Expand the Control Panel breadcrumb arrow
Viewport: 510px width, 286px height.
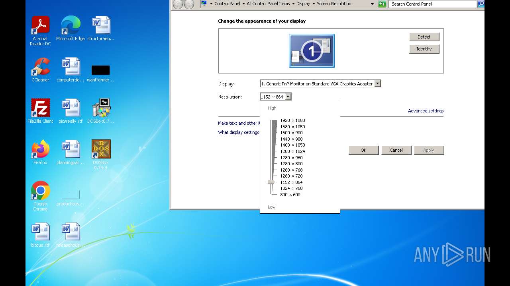click(x=243, y=4)
